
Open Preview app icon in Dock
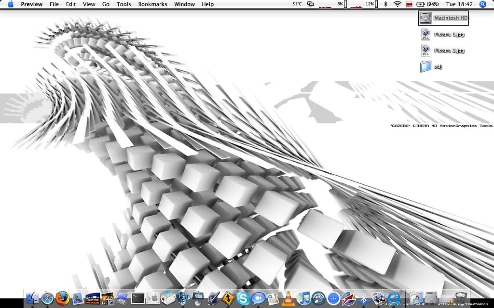379,298
